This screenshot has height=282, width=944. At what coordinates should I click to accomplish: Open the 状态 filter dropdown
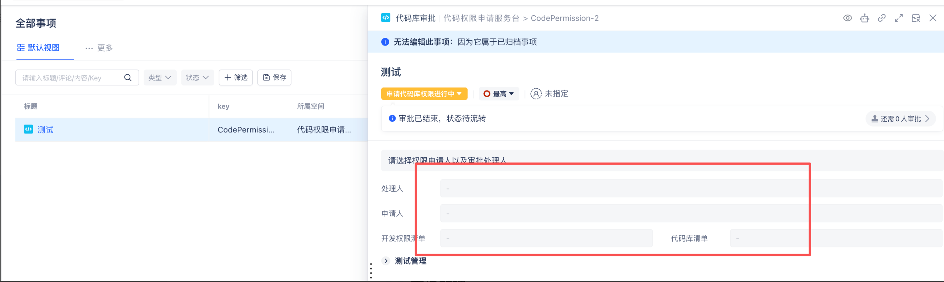pyautogui.click(x=197, y=78)
